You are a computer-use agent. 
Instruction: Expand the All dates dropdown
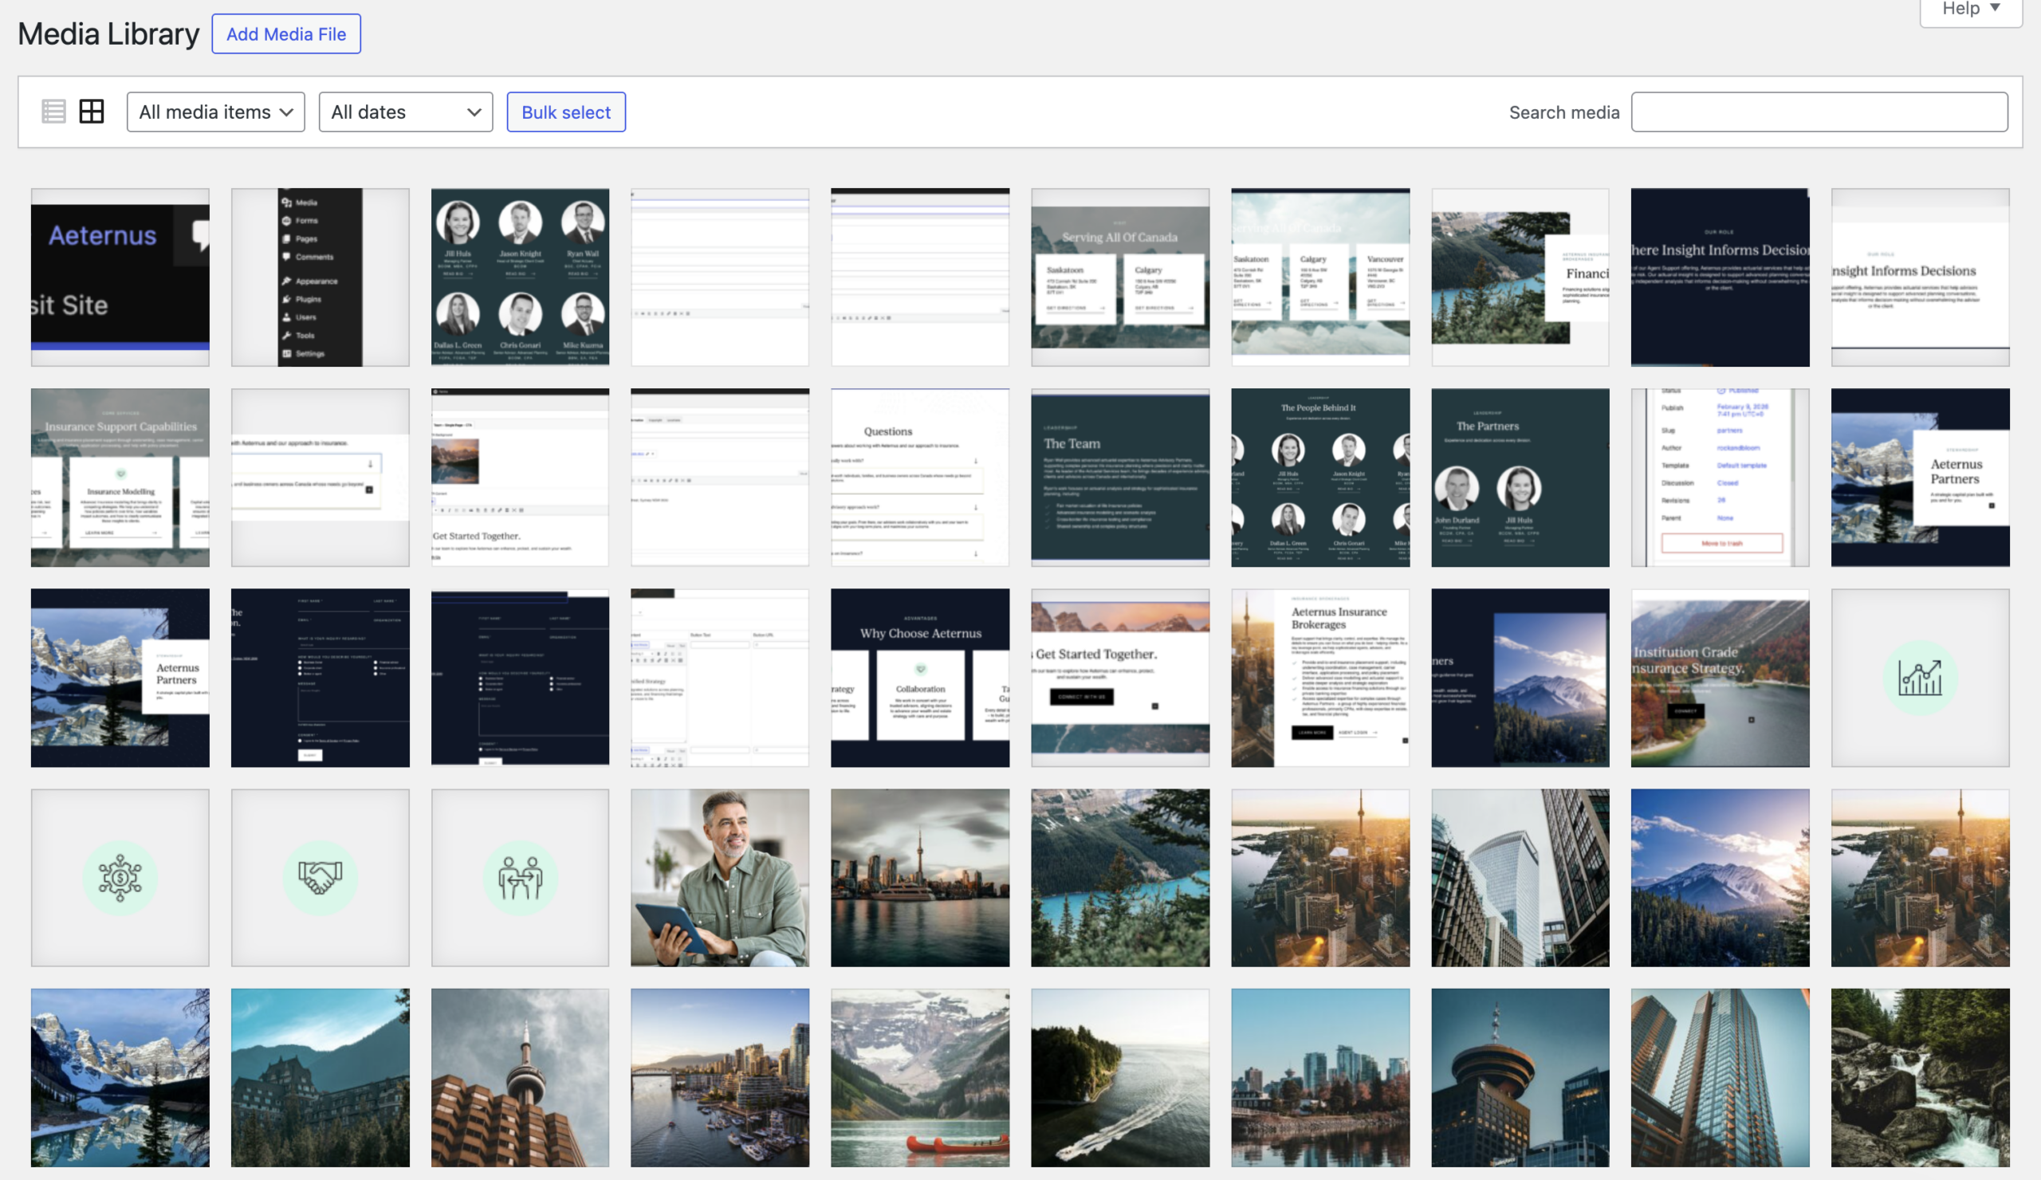[406, 112]
